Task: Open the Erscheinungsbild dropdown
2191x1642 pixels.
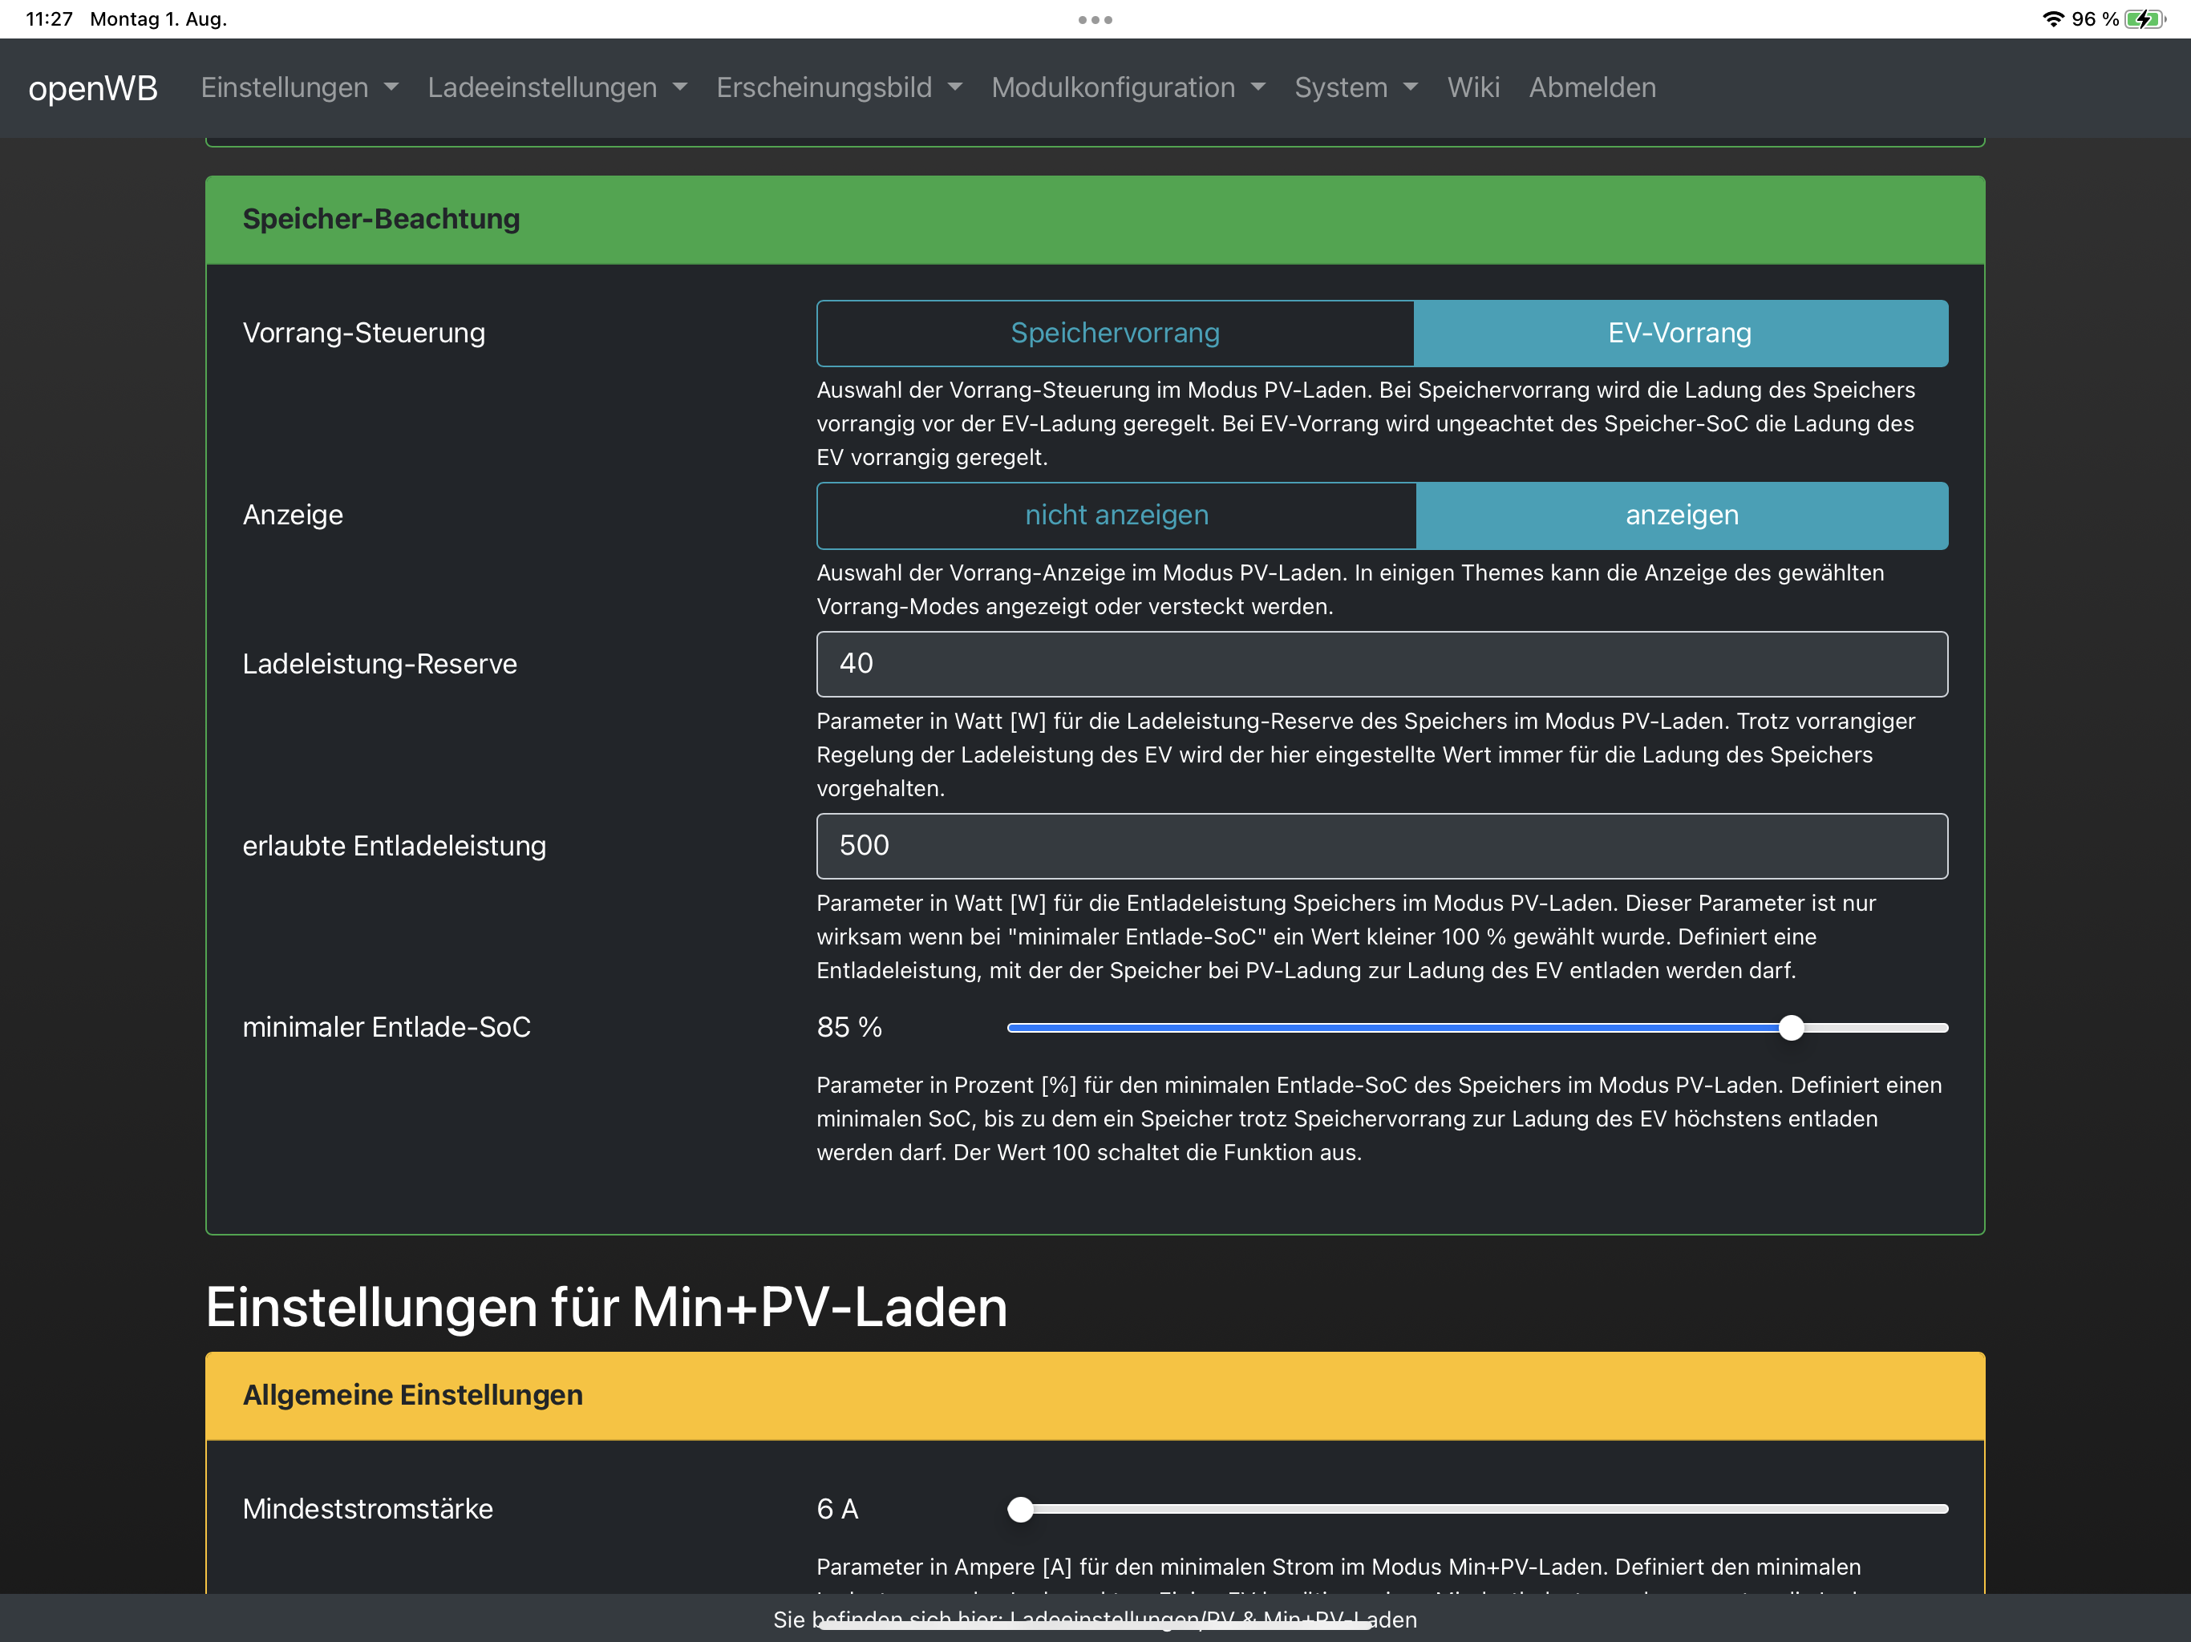Action: coord(839,88)
